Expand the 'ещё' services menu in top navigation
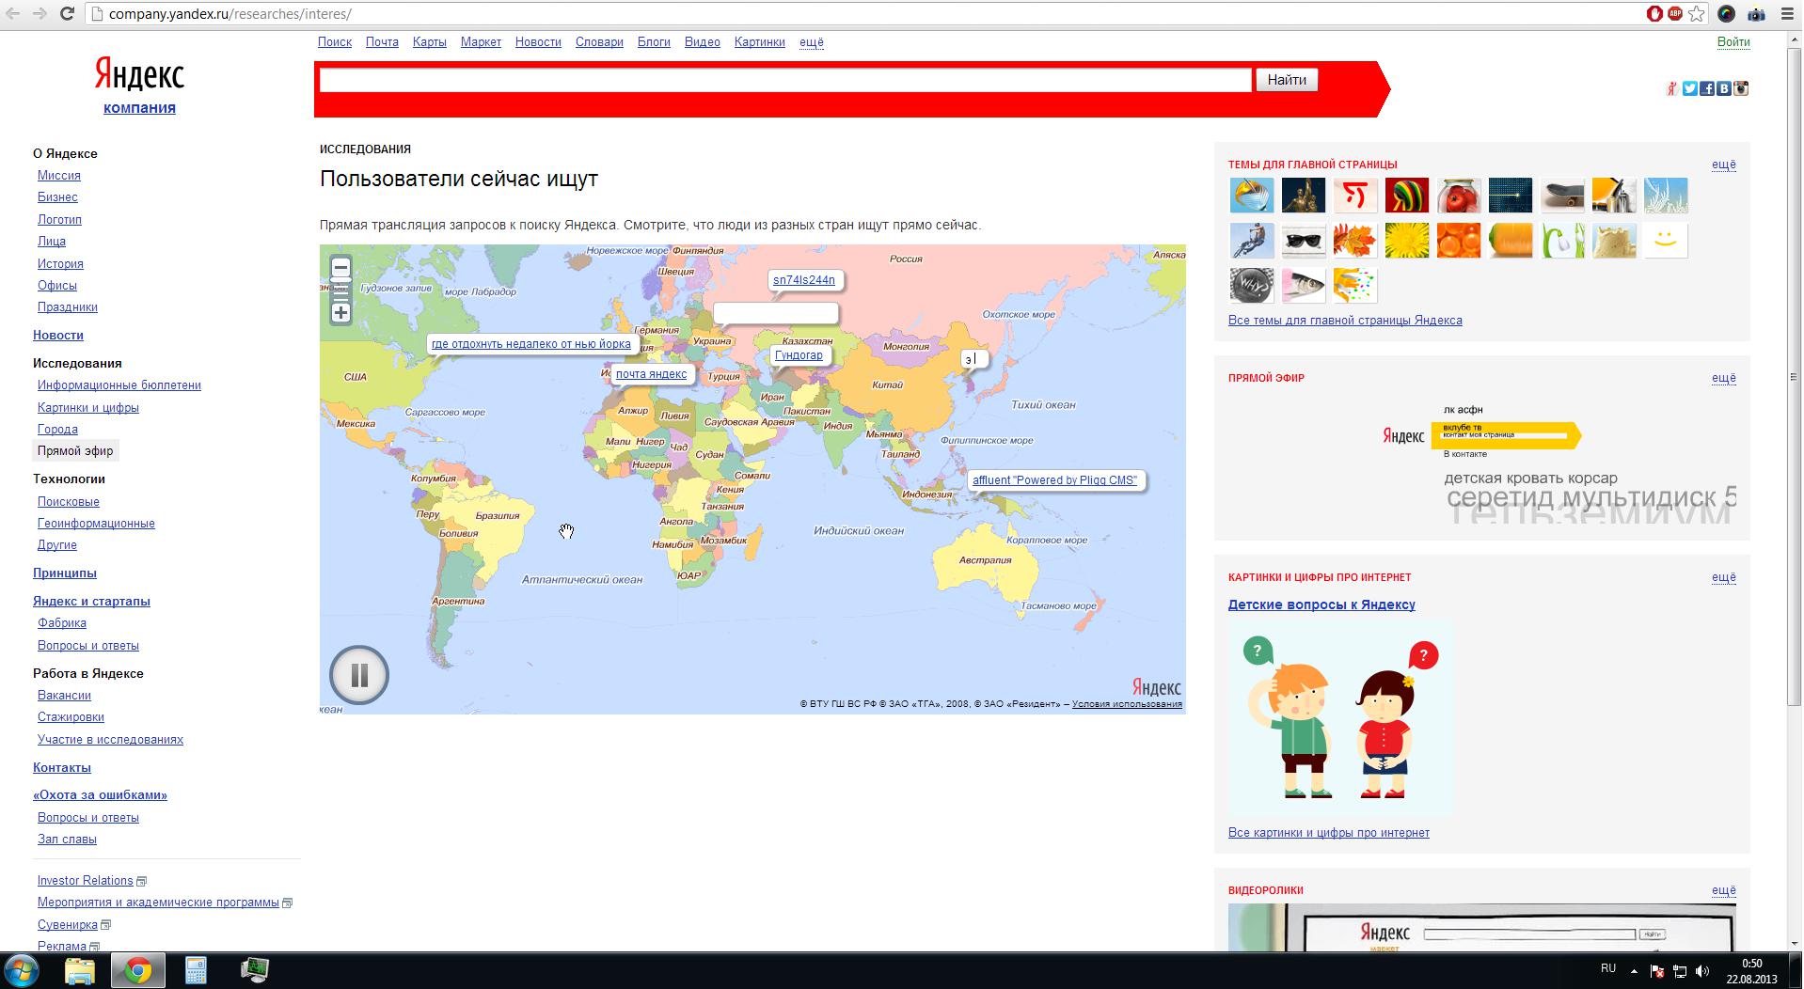 [x=812, y=42]
